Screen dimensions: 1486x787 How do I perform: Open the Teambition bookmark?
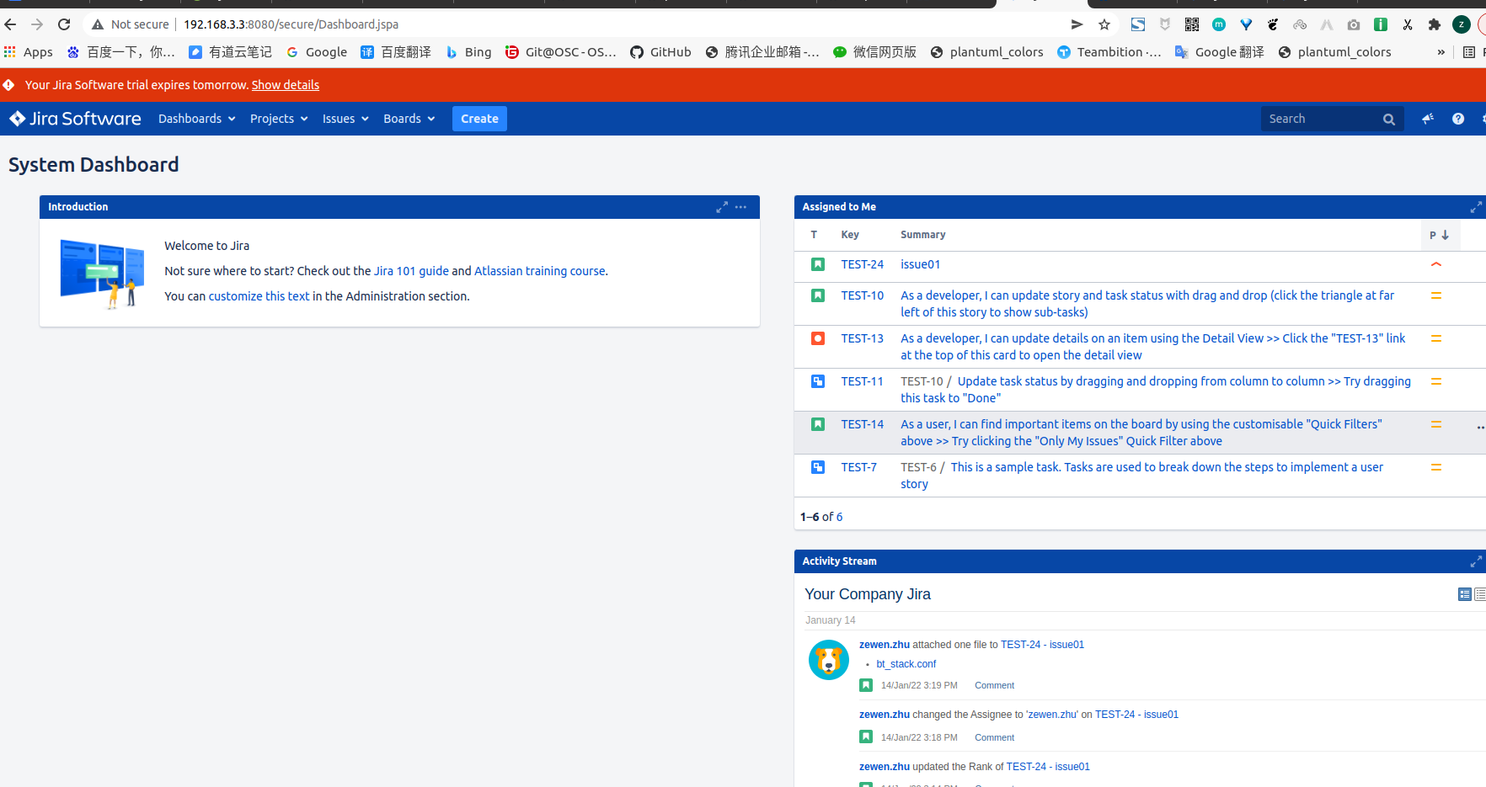(1109, 52)
